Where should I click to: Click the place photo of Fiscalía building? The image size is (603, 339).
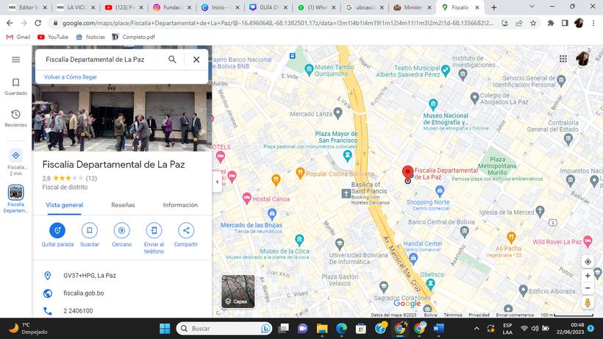click(121, 117)
